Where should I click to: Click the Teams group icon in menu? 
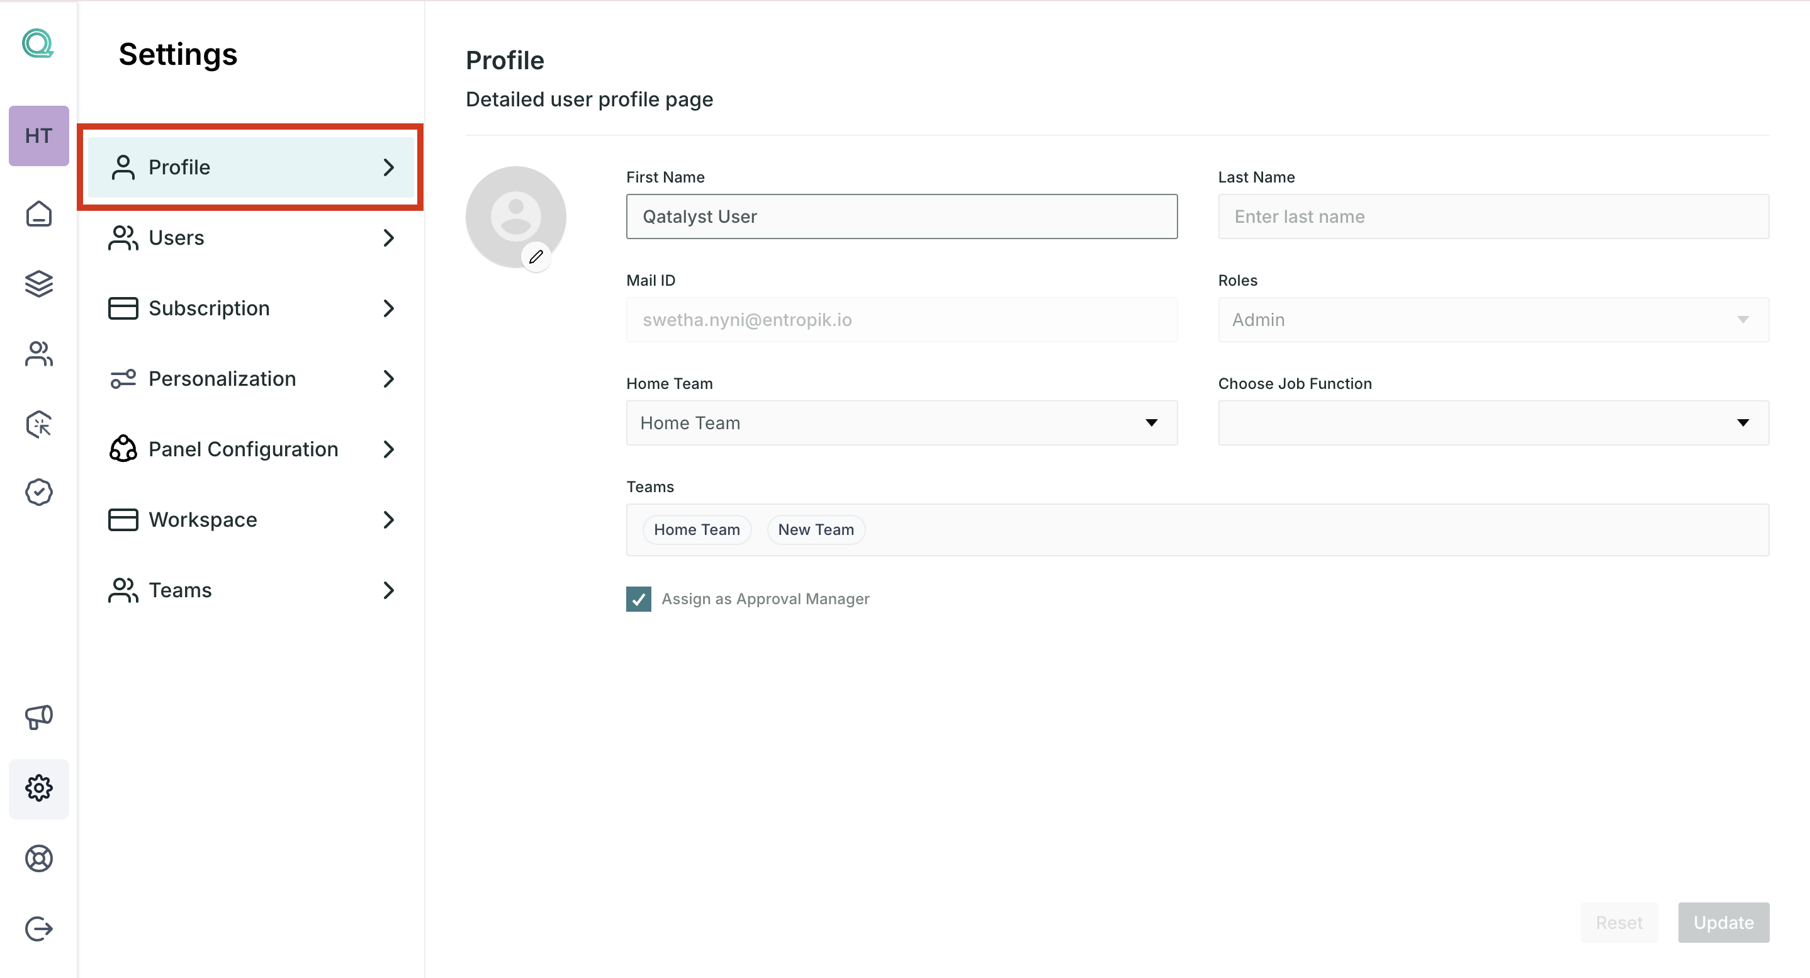[123, 590]
